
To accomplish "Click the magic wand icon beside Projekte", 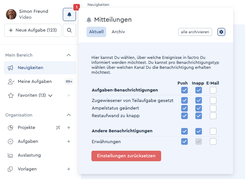I will [58, 128].
